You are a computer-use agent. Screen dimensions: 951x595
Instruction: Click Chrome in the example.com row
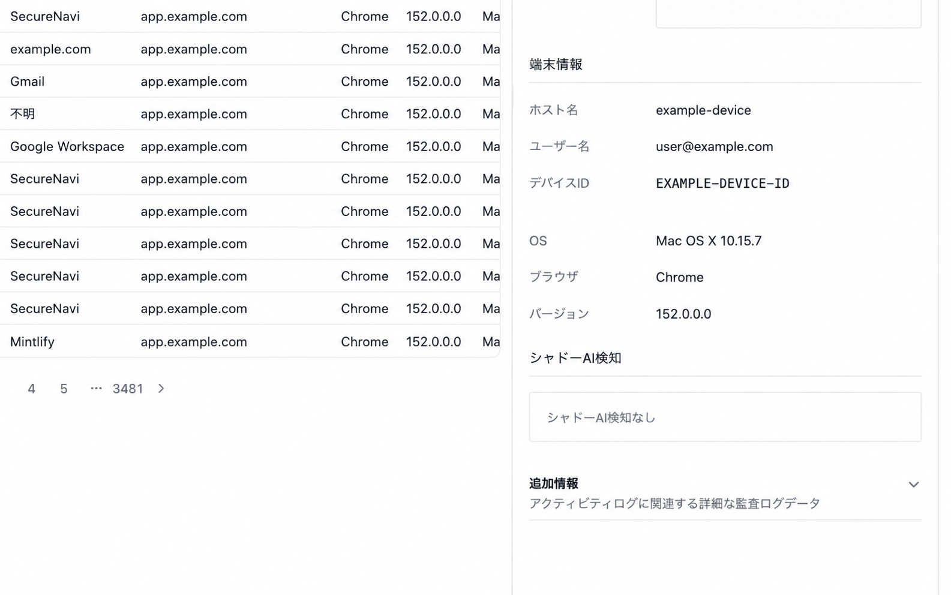point(364,49)
